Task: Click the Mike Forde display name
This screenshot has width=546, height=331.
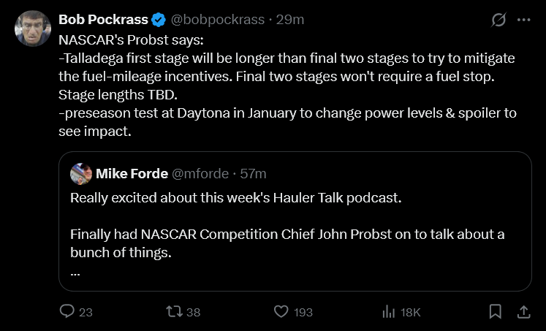Action: [x=132, y=173]
